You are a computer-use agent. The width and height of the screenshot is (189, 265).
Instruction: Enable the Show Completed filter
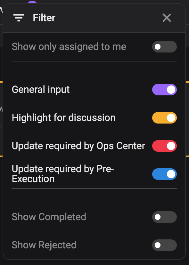click(164, 217)
